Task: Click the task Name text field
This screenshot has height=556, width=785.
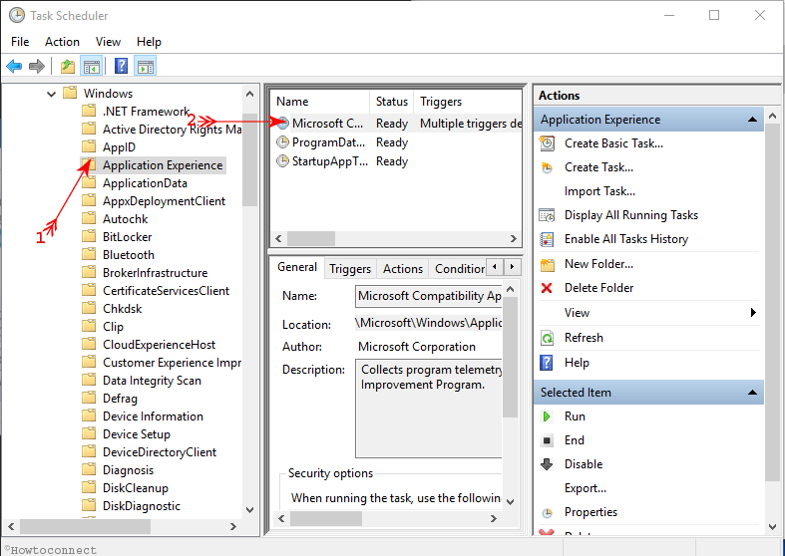Action: pyautogui.click(x=429, y=296)
